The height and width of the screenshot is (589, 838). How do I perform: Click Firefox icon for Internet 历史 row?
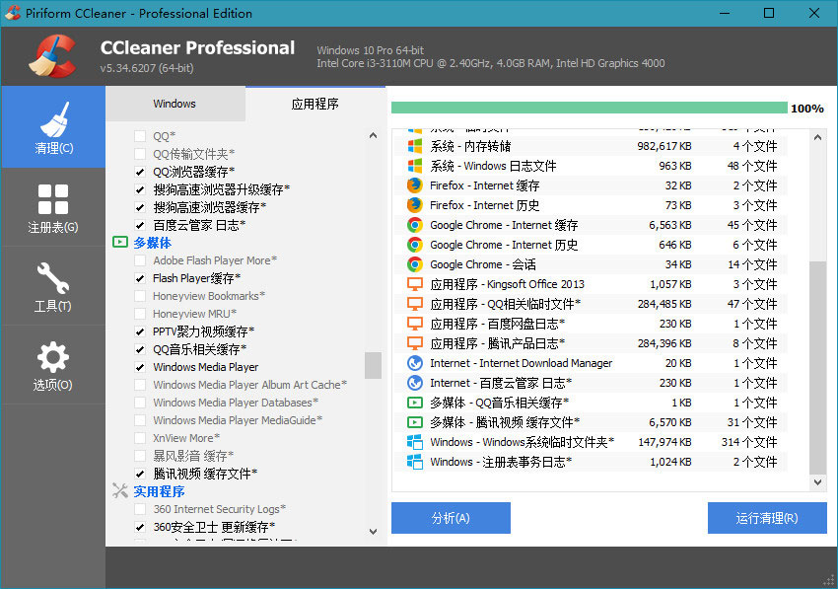coord(415,205)
